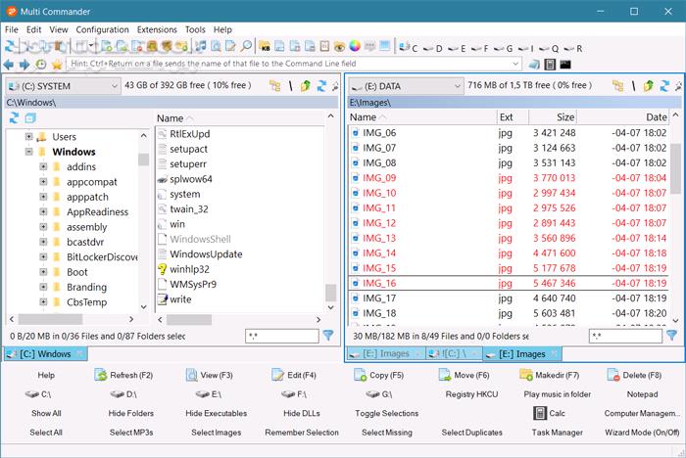Refresh the right panel using its blue arrows
Image resolution: width=686 pixels, height=458 pixels.
[664, 86]
